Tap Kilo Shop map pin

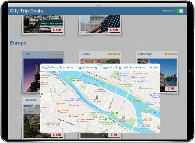click(x=137, y=74)
